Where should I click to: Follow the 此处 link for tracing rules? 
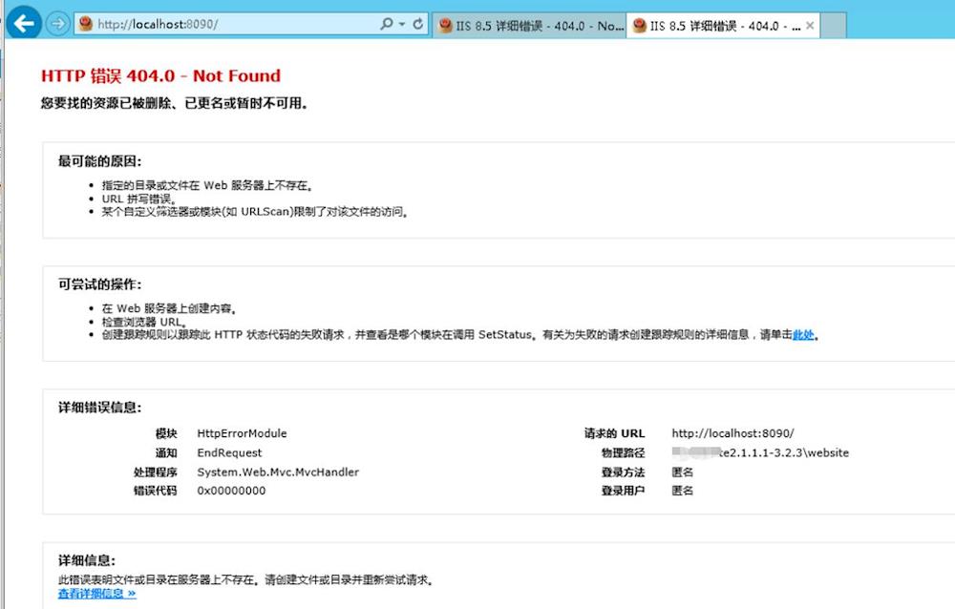pyautogui.click(x=803, y=335)
